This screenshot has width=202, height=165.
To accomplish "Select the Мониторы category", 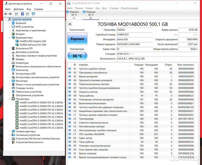I will 22,81.
